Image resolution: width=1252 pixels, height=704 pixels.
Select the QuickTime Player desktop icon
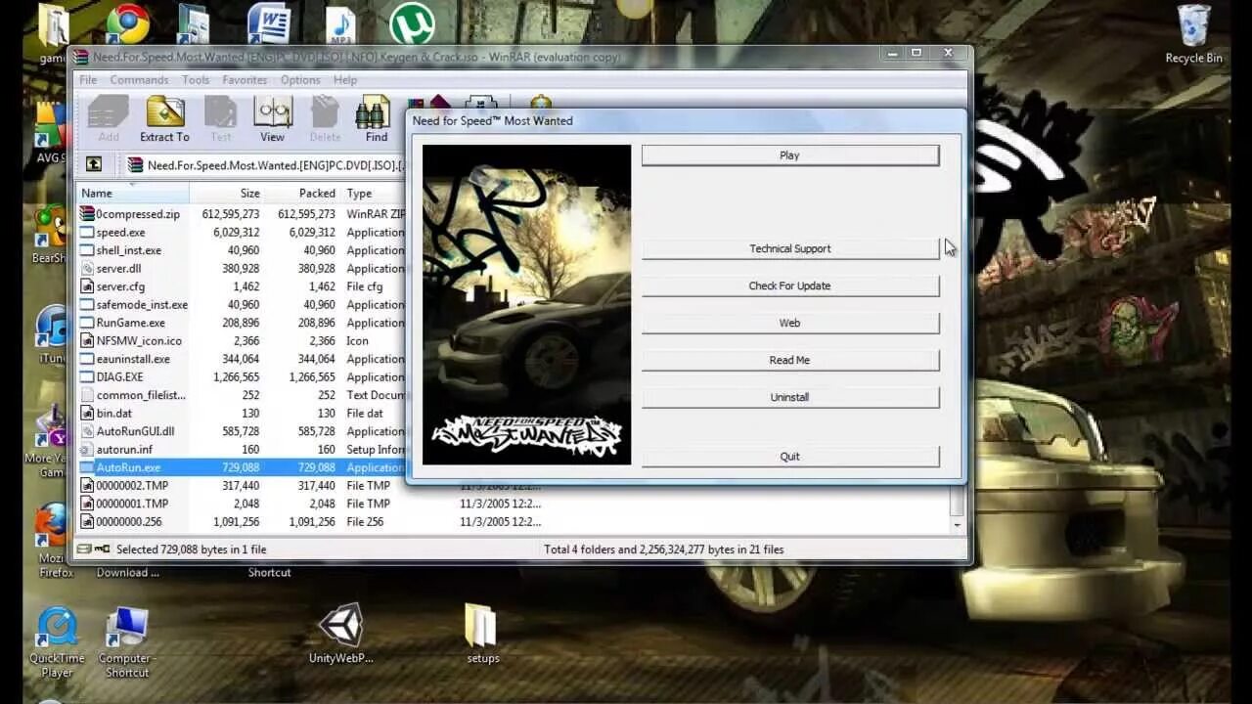pos(57,642)
